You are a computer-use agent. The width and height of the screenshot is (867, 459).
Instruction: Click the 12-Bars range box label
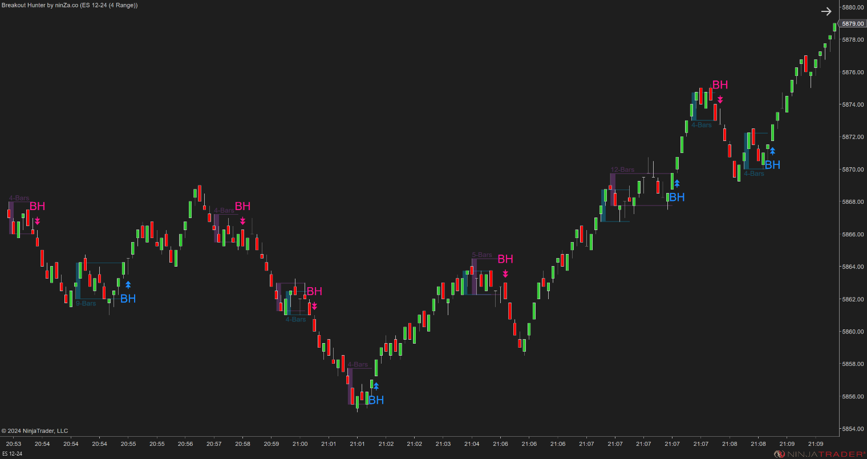[622, 170]
